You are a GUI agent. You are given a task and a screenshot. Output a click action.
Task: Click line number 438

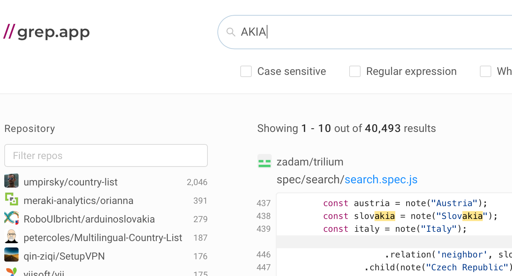coord(263,216)
